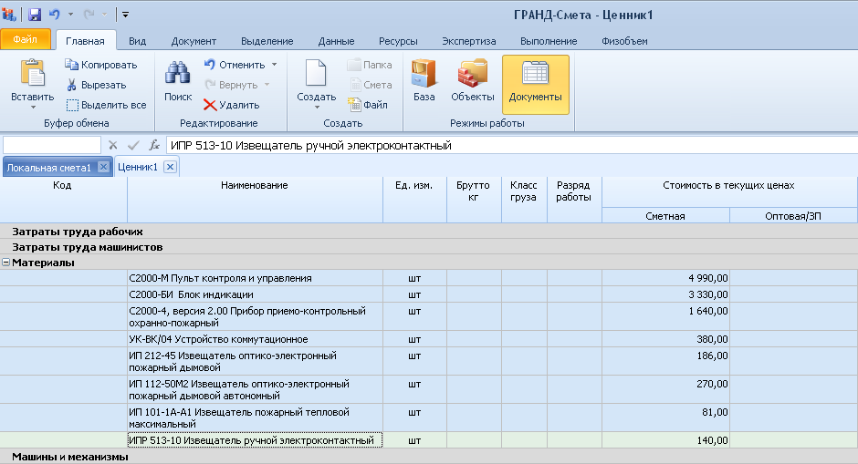
Task: Click the name box left of formula bar
Action: [52, 145]
